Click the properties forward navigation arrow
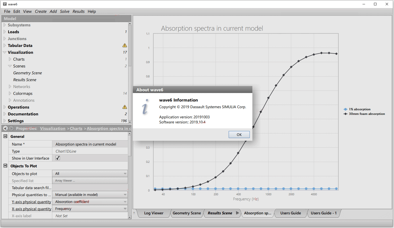 click(x=11, y=128)
